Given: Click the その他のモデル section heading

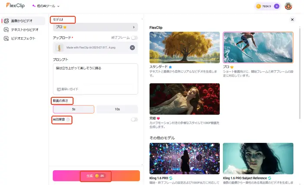Looking at the screenshot, I should point(162,138).
